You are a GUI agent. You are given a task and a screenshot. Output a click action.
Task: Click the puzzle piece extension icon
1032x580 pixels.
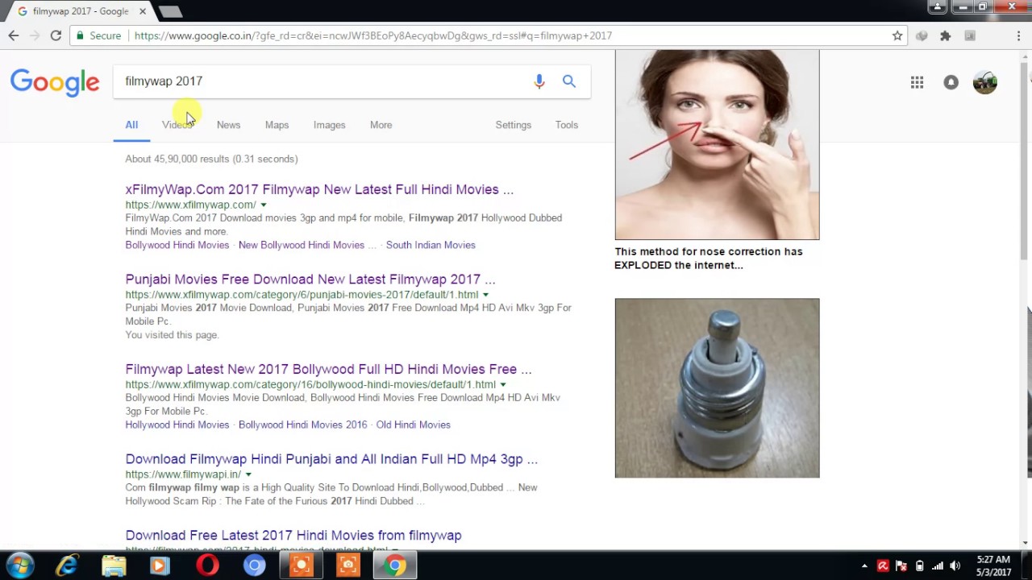(946, 35)
